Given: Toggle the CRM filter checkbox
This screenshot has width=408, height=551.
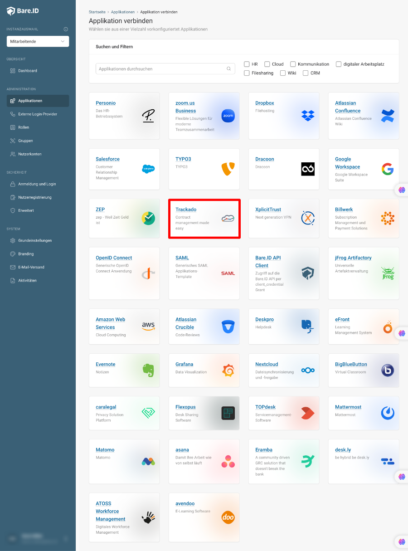Looking at the screenshot, I should point(306,73).
